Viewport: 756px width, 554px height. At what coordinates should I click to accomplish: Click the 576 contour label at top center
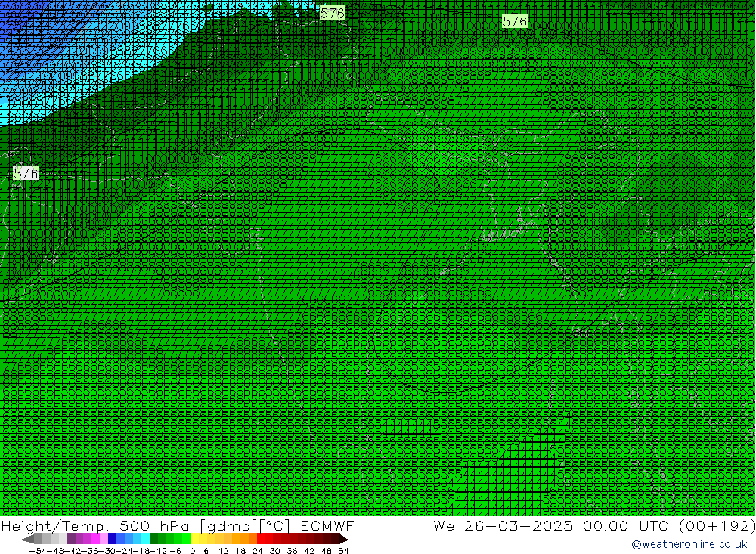point(333,13)
